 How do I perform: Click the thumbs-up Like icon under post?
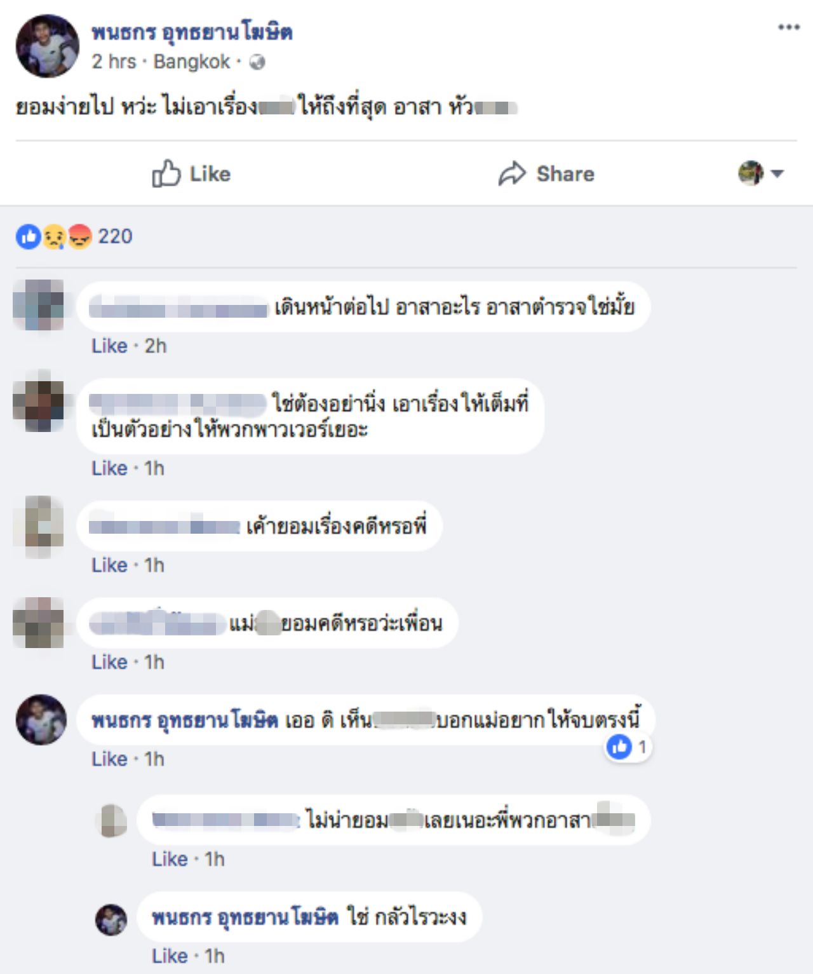pyautogui.click(x=166, y=173)
